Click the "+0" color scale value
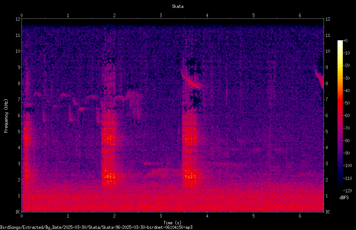The height and width of the screenshot is (230, 356). click(345, 41)
